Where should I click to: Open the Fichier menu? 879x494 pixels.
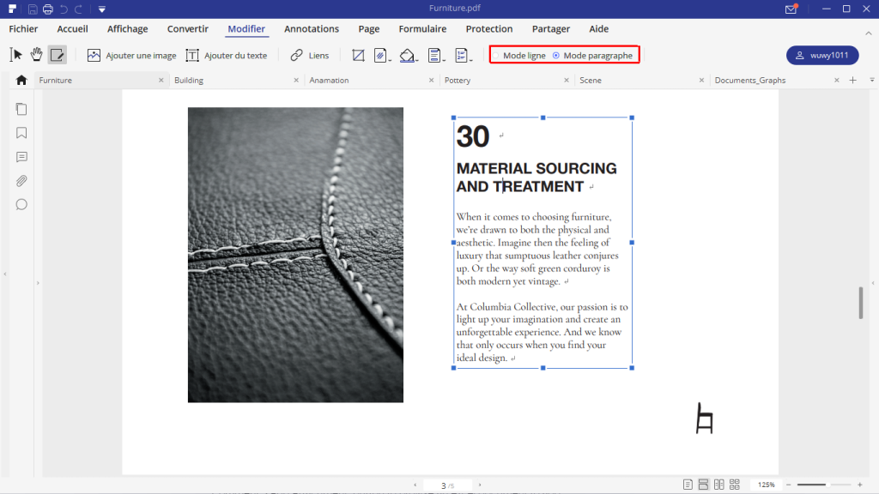[x=23, y=28]
